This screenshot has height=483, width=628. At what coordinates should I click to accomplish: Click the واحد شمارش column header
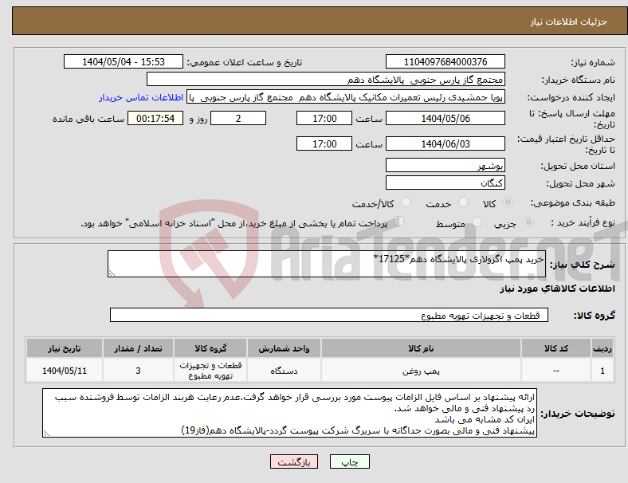point(284,348)
